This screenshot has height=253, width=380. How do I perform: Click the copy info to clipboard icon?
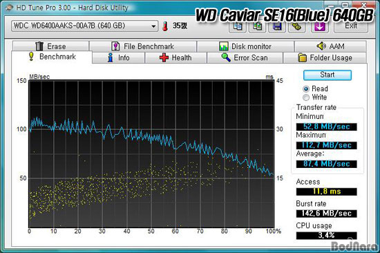pos(238,26)
